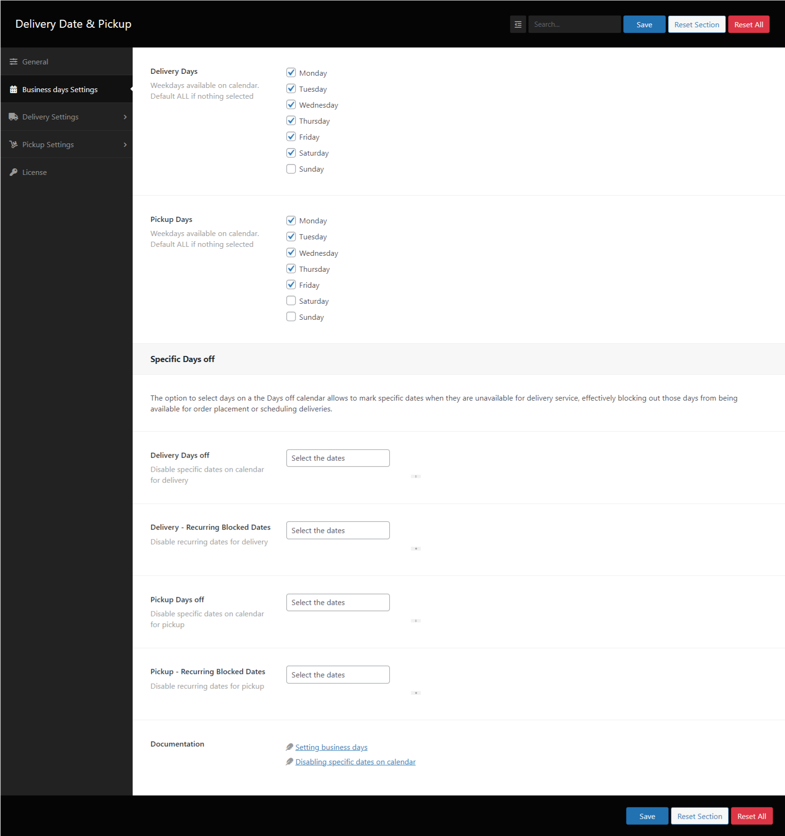Open the Delivery Days off date picker
This screenshot has width=785, height=836.
click(x=338, y=457)
